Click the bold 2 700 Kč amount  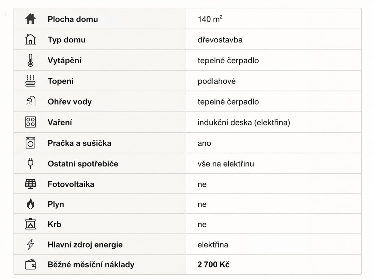pos(213,265)
